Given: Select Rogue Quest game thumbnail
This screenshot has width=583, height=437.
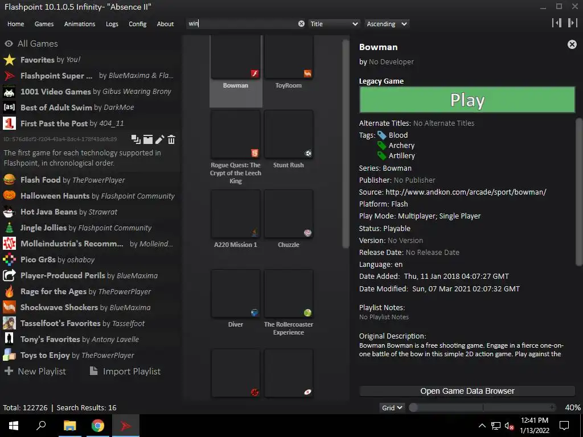Looking at the screenshot, I should click(x=235, y=134).
